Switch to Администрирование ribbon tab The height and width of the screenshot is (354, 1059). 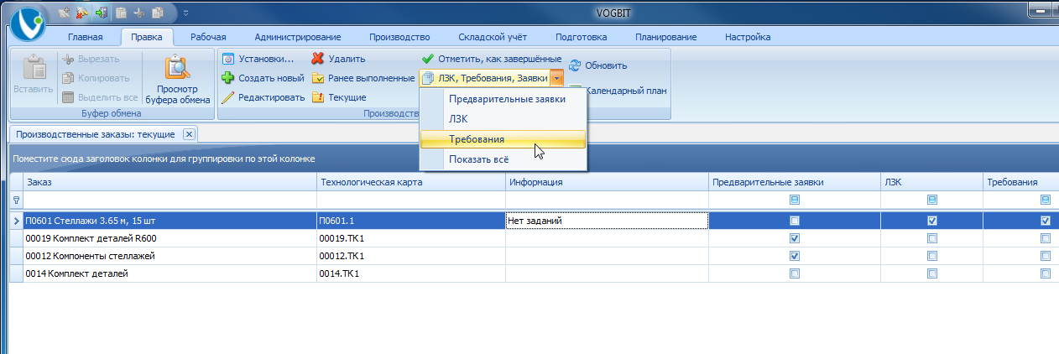pos(298,37)
